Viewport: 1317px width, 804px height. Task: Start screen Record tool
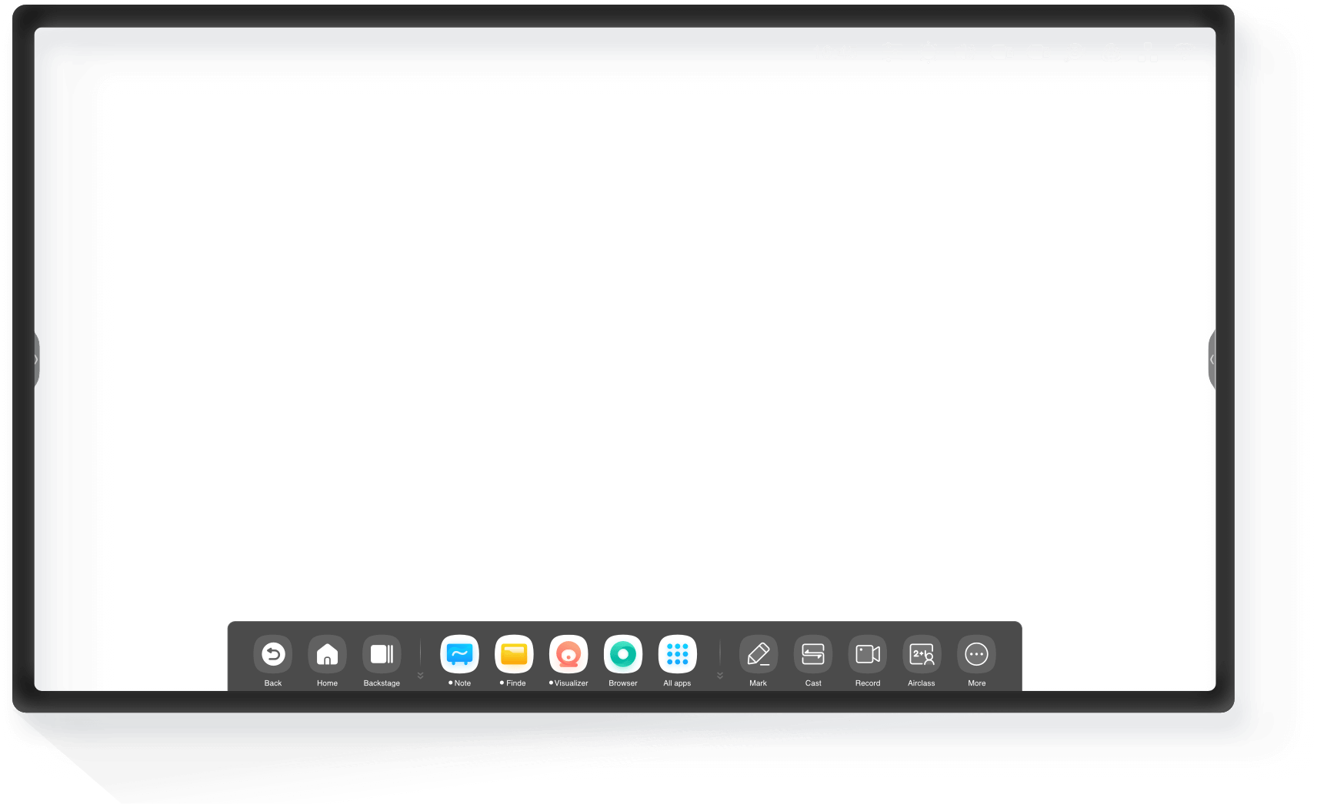[x=868, y=654]
